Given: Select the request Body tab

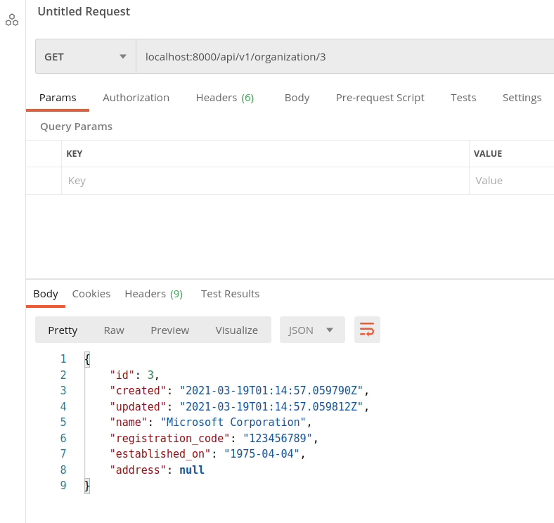Looking at the screenshot, I should pyautogui.click(x=297, y=98).
